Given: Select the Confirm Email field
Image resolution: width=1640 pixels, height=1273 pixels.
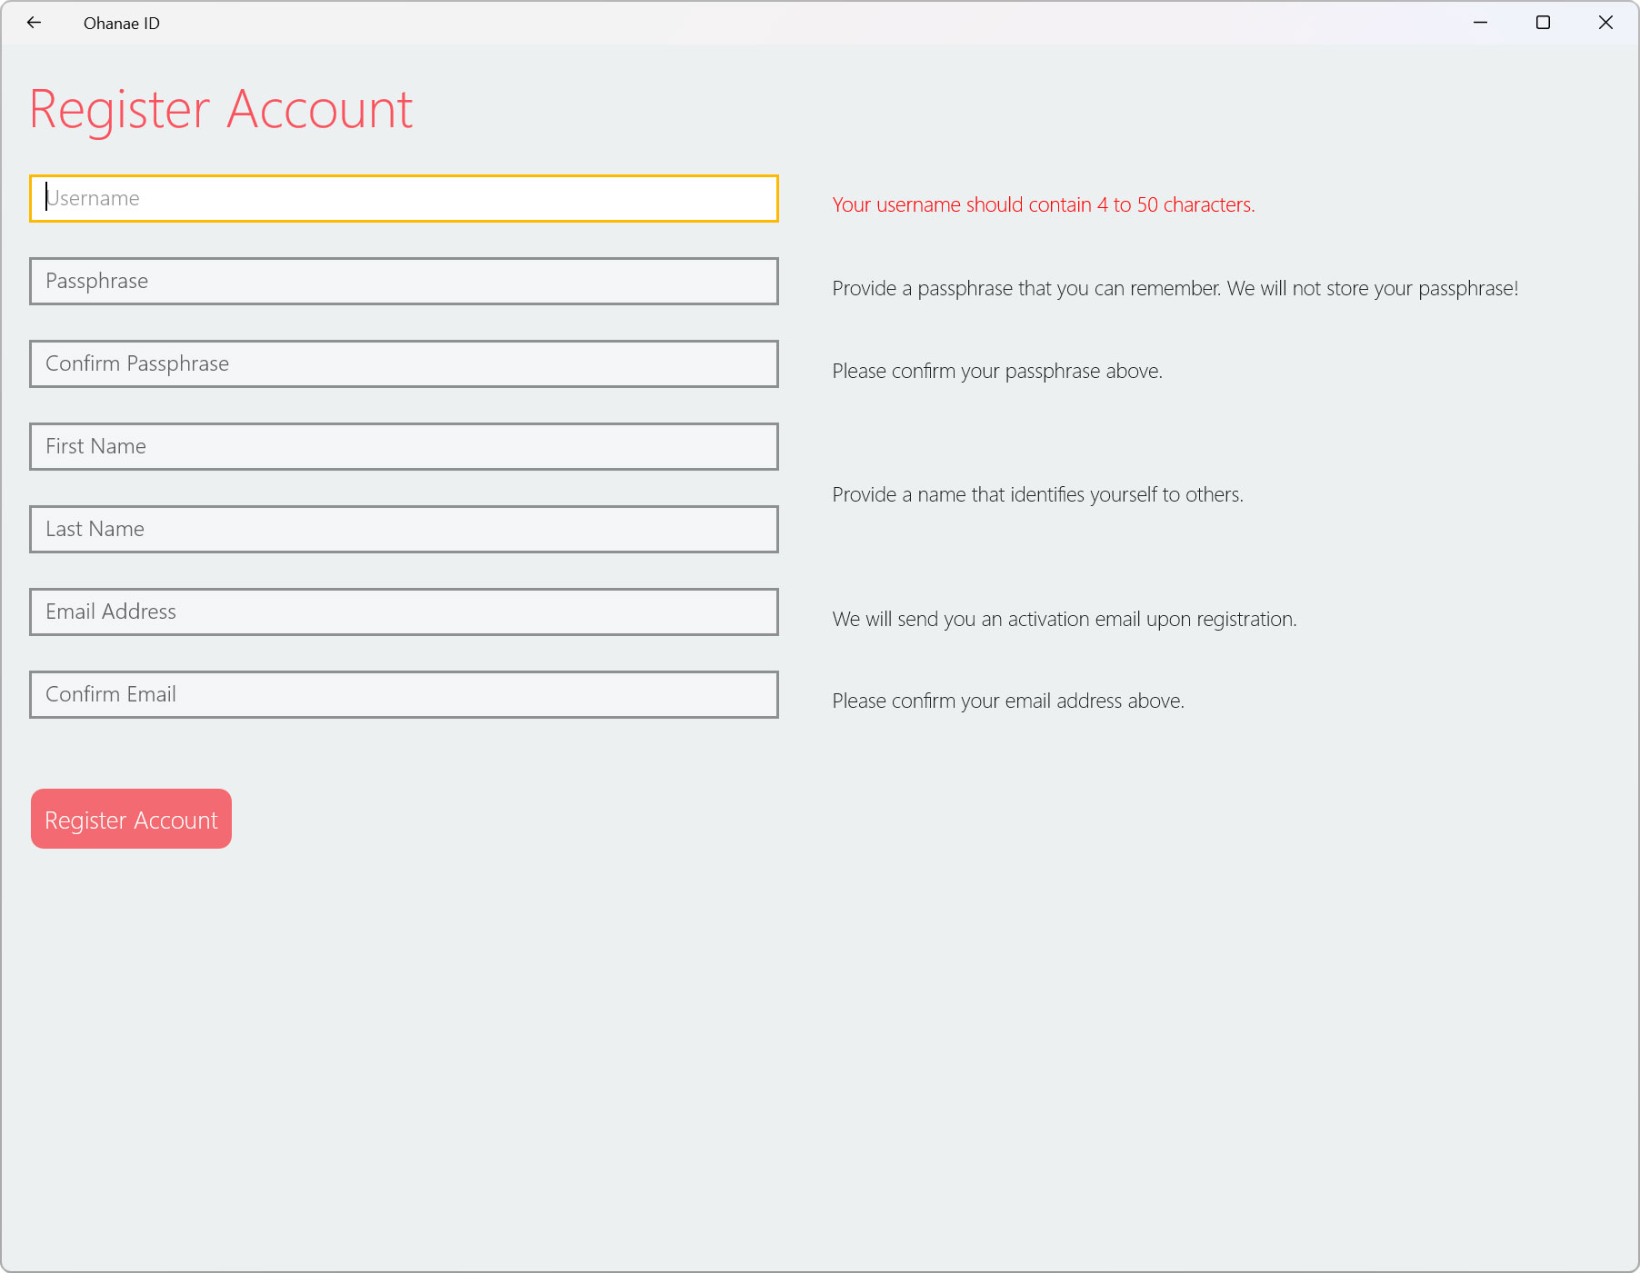Looking at the screenshot, I should click(x=404, y=694).
